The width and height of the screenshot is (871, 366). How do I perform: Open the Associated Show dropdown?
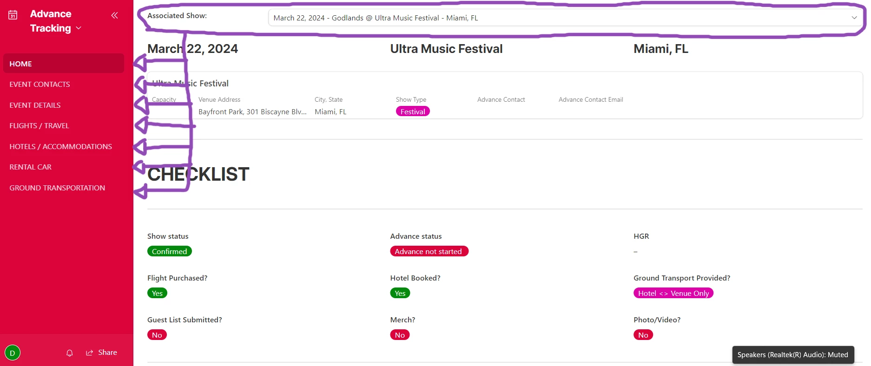pyautogui.click(x=565, y=18)
